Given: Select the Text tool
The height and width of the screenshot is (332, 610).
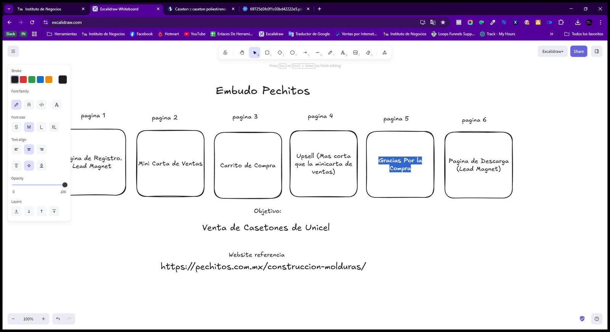Looking at the screenshot, I should click(x=343, y=53).
